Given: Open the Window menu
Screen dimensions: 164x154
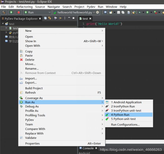Looking at the screenshot, I should point(111,7).
